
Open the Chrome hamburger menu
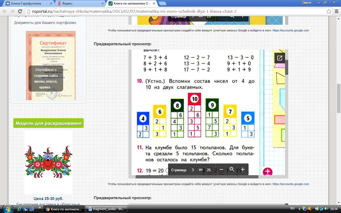tap(336, 11)
